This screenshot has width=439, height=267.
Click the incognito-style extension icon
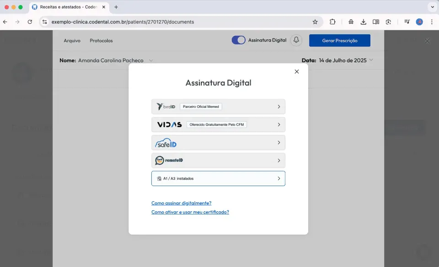351,22
